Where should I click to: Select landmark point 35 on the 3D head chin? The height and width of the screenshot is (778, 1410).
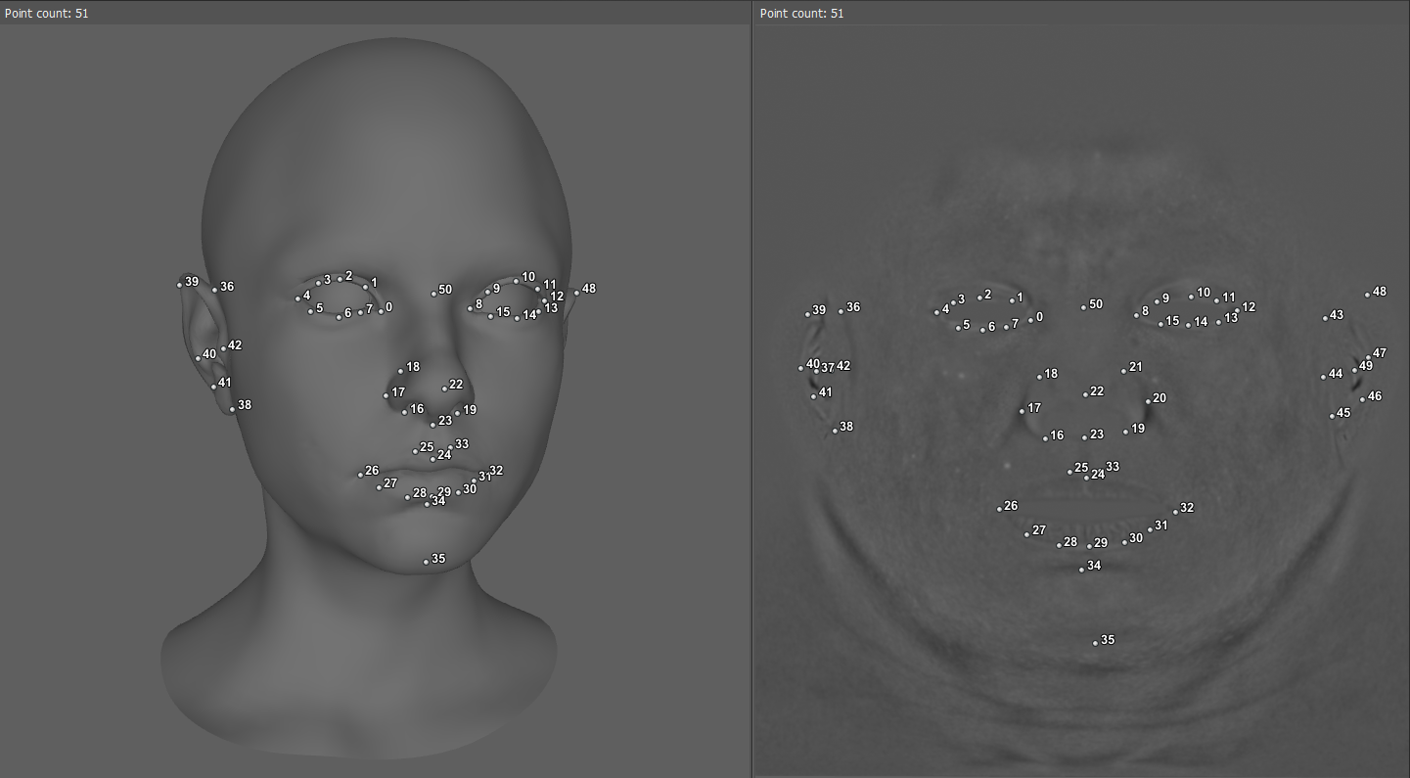[x=426, y=562]
